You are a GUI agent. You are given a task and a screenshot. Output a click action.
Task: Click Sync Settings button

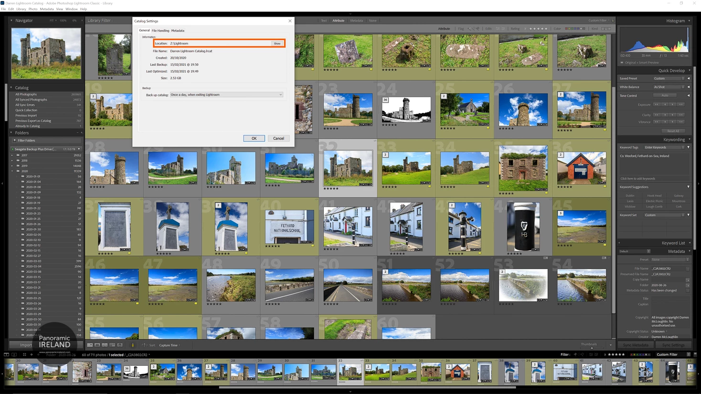pyautogui.click(x=673, y=345)
